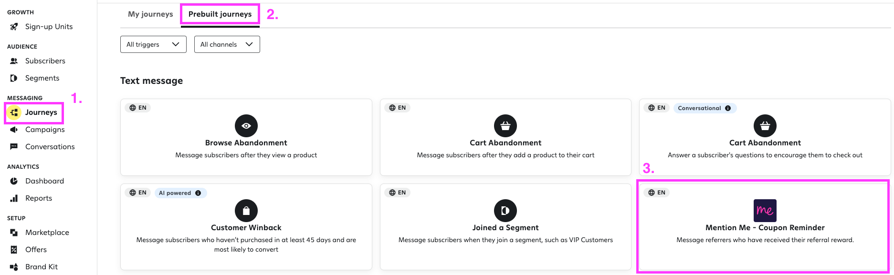Click the Marketplace icon in sidebar

point(14,233)
